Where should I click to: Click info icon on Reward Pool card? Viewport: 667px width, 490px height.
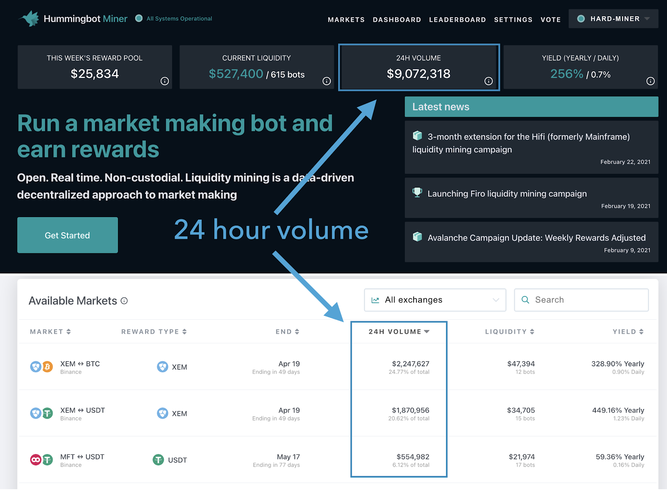click(x=165, y=81)
